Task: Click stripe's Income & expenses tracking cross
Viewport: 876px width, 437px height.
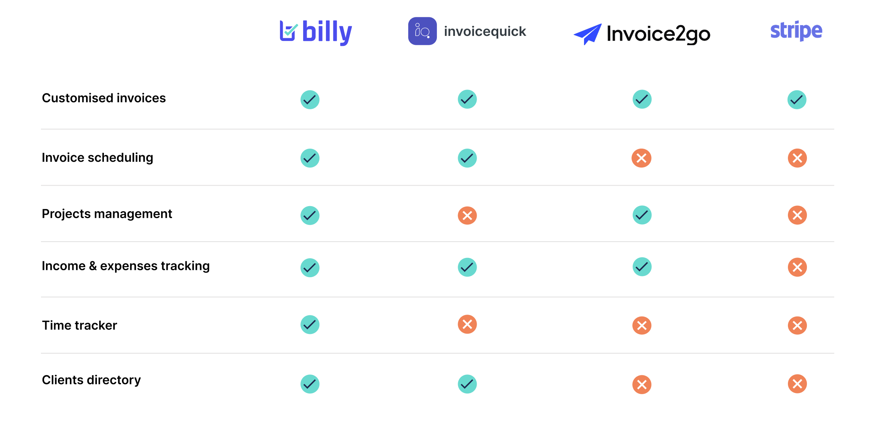Action: click(x=798, y=267)
